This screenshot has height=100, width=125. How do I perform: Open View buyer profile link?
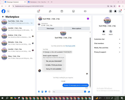coord(70,46)
